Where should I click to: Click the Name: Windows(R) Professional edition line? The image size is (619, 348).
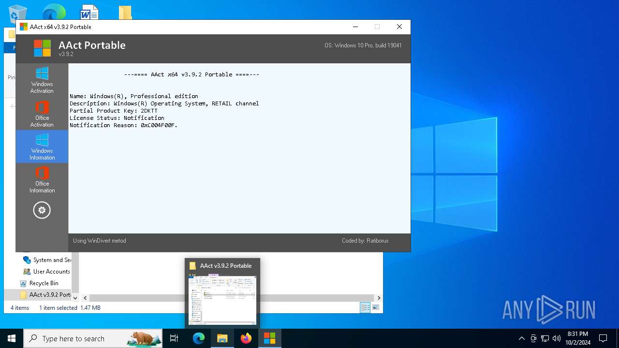[134, 96]
